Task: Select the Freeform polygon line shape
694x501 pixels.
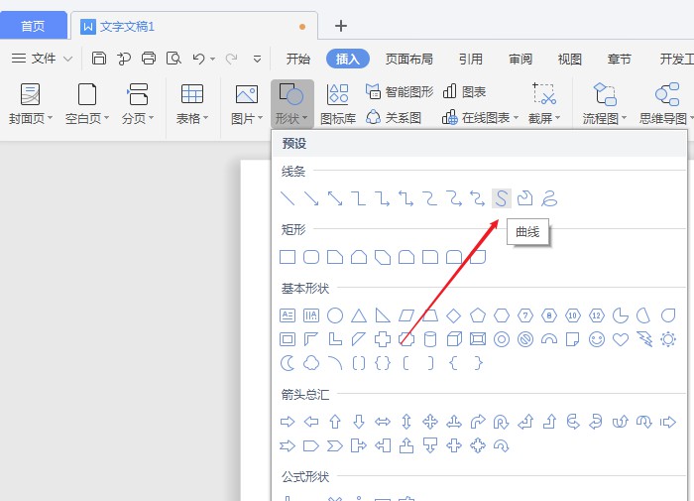Action: coord(524,198)
